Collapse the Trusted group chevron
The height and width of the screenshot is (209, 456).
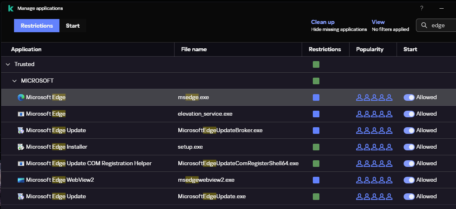[x=8, y=64]
